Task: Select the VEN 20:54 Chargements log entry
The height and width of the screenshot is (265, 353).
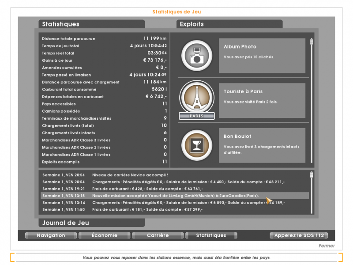Action: pos(174,182)
